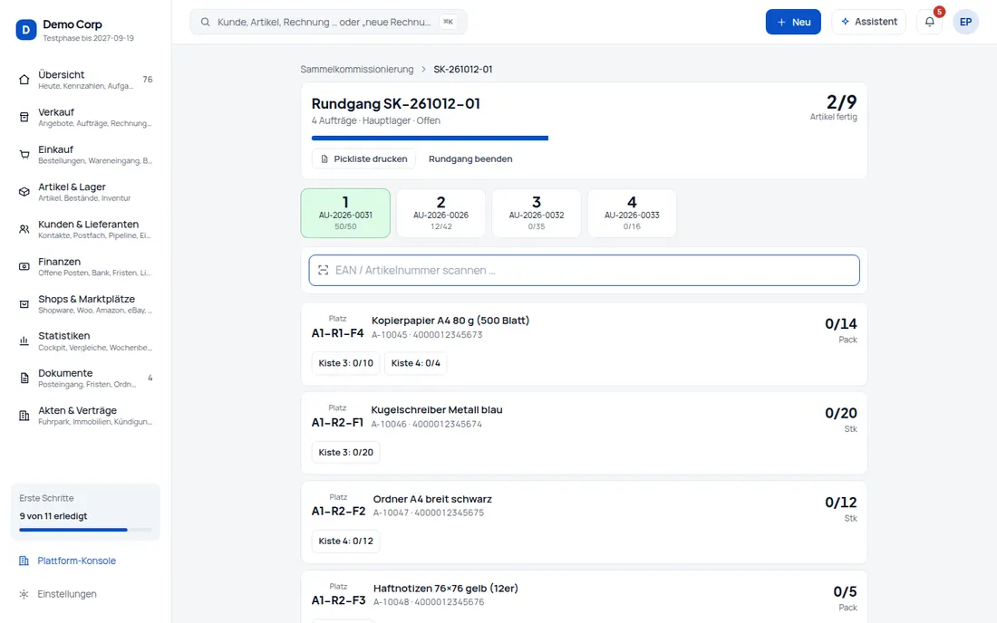Click Kiste 4: 0/4 chip for Kopierpapier

click(415, 363)
